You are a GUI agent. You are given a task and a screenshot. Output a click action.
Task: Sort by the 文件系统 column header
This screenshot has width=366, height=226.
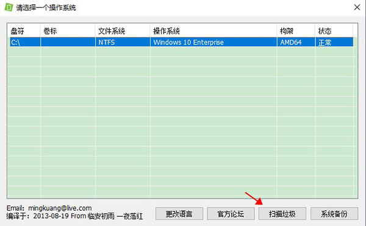(x=123, y=30)
